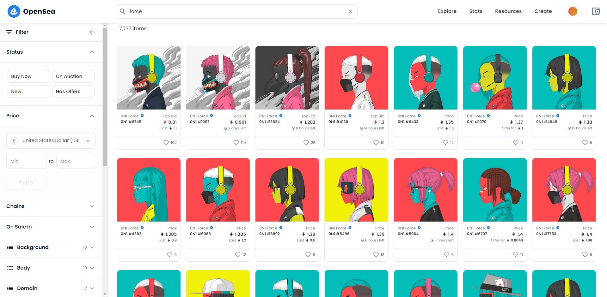Open the ON1 #6433 title link
The width and height of the screenshot is (607, 297).
tap(408, 122)
